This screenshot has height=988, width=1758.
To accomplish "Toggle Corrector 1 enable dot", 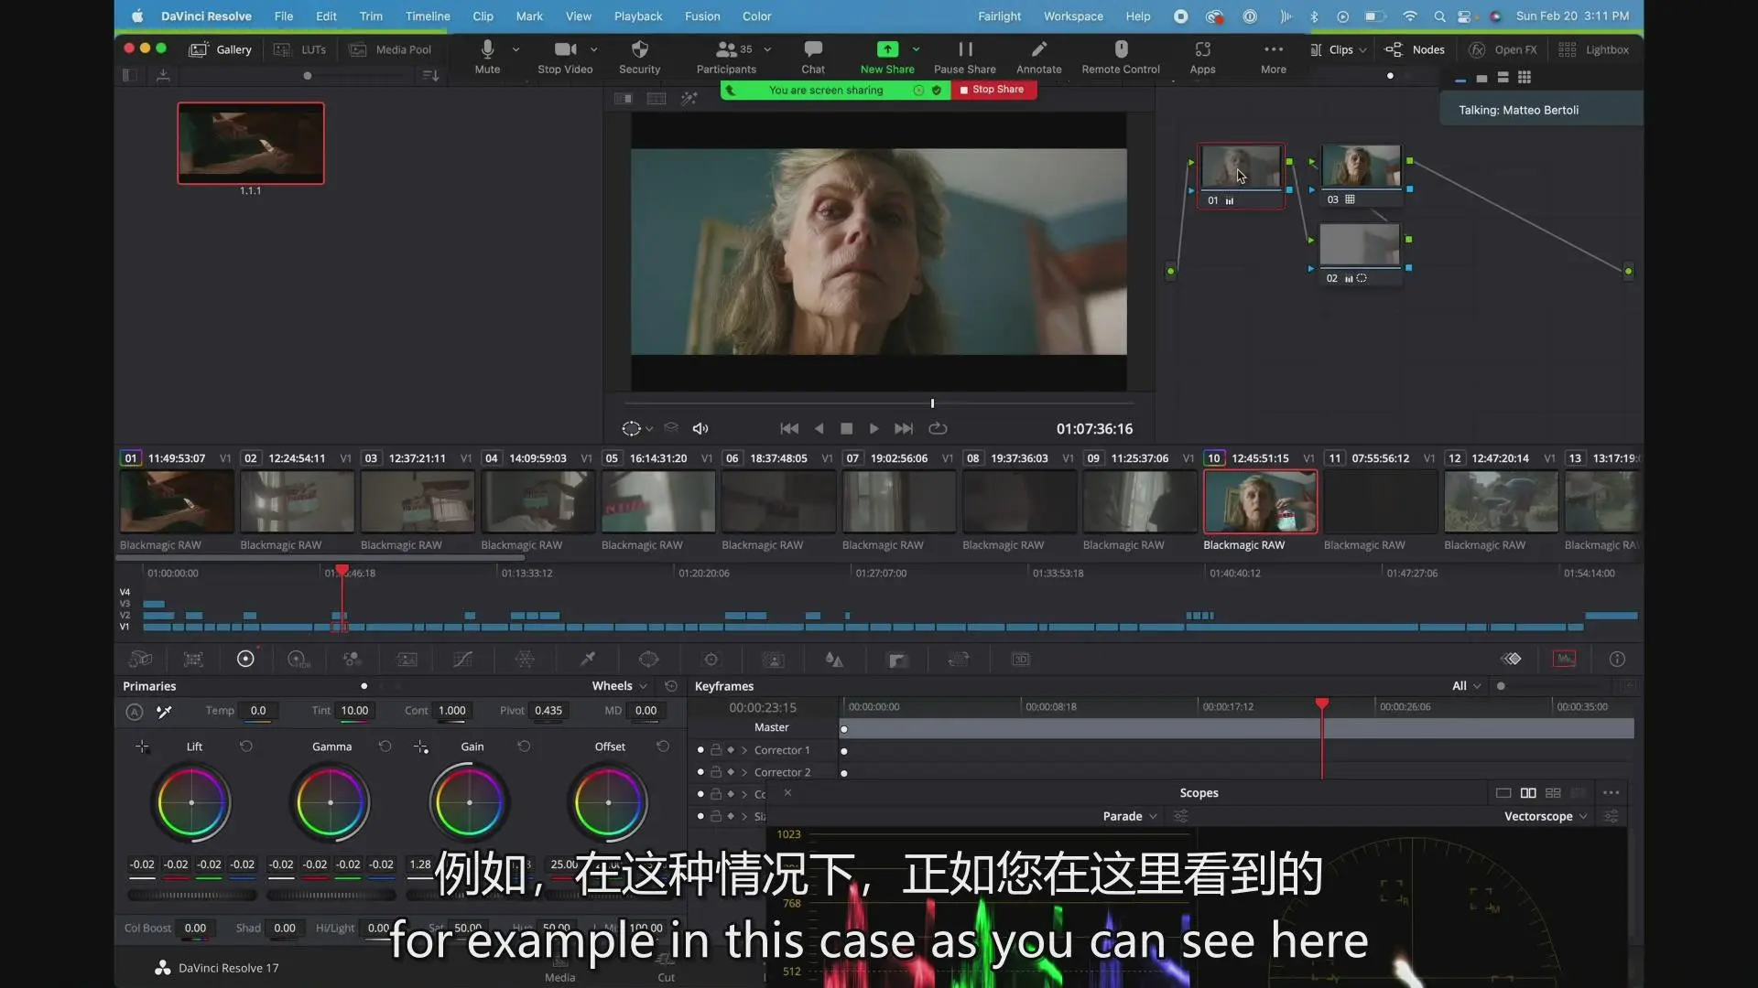I will click(x=700, y=750).
